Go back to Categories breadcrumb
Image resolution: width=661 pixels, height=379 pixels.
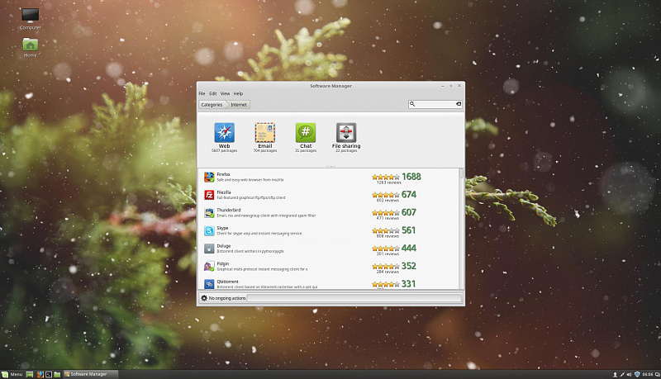[212, 105]
